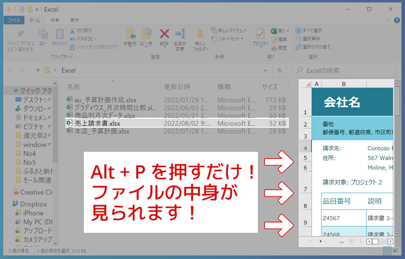Image resolution: width=405 pixels, height=259 pixels.
Task: Open the No4 folder in sidebar
Action: pos(26,153)
